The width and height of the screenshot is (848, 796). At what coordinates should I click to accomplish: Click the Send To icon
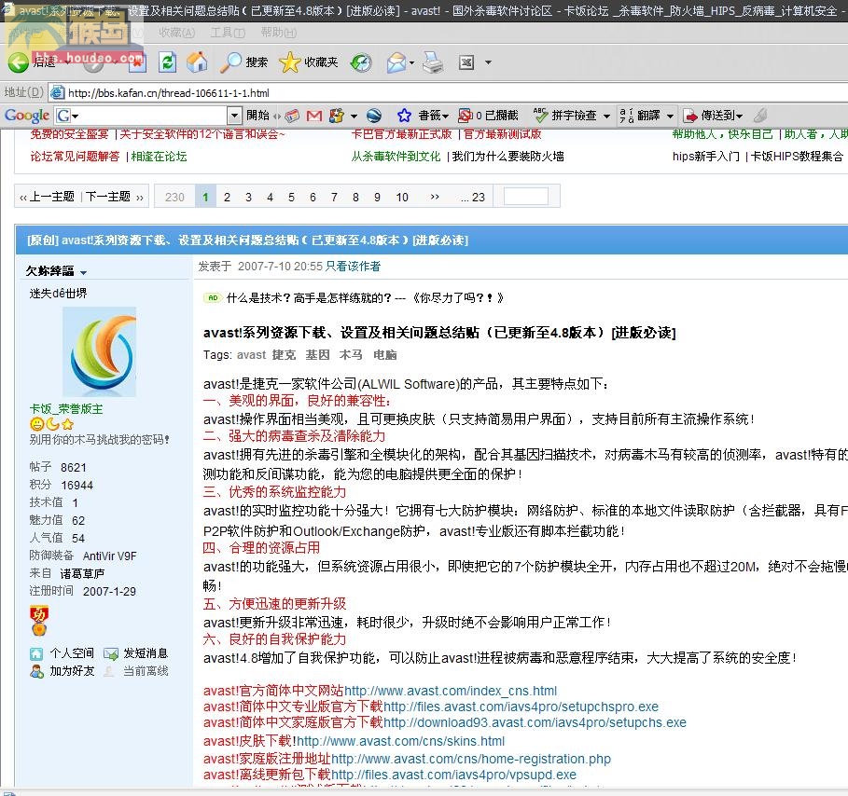690,116
